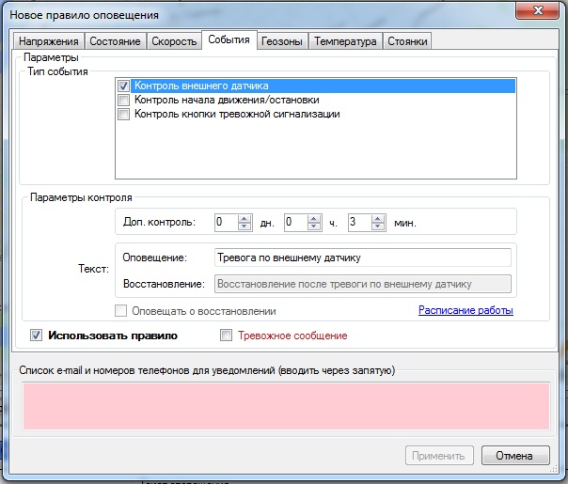Viewport: 568px width, 484px height.
Task: Select the Скорость tab
Action: click(x=174, y=41)
